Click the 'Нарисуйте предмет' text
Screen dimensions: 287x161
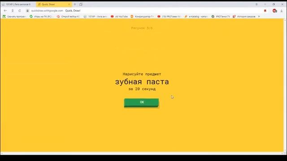pos(142,74)
